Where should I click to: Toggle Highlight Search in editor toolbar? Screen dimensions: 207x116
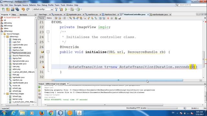[81, 18]
